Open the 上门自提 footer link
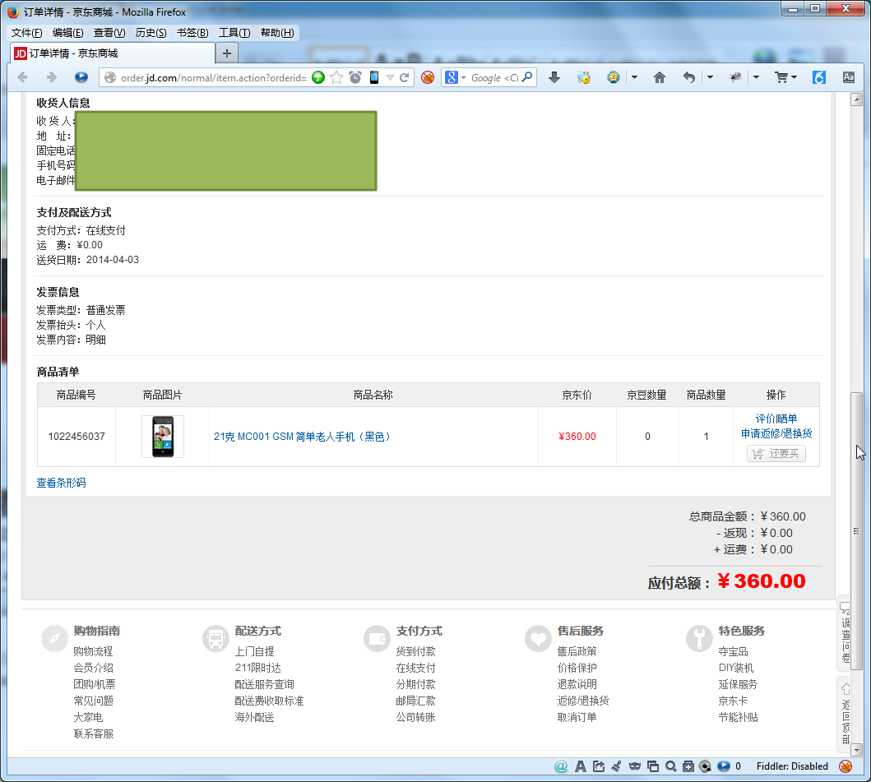 coord(254,651)
